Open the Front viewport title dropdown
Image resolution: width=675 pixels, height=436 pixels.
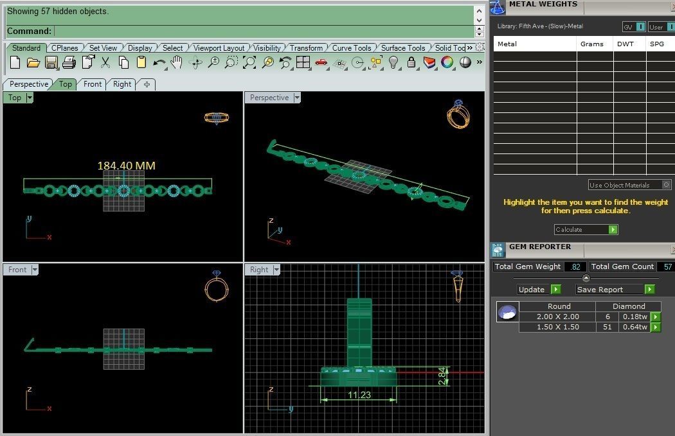(x=35, y=270)
